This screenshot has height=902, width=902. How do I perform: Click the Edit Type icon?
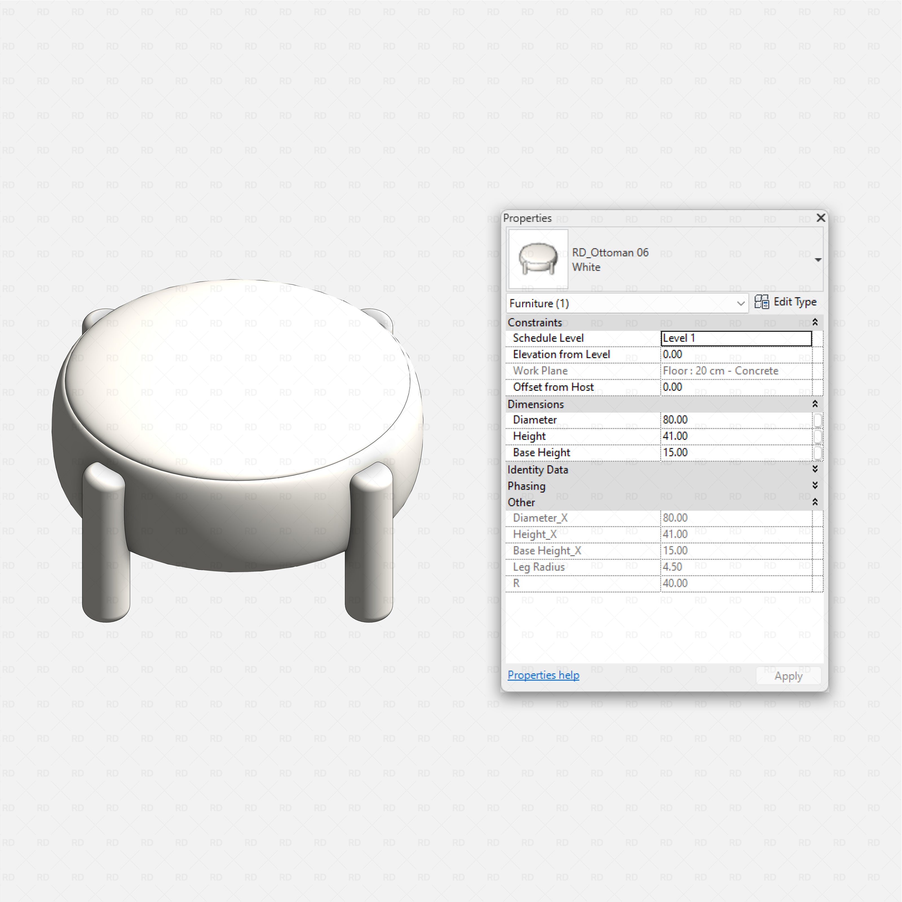(762, 302)
